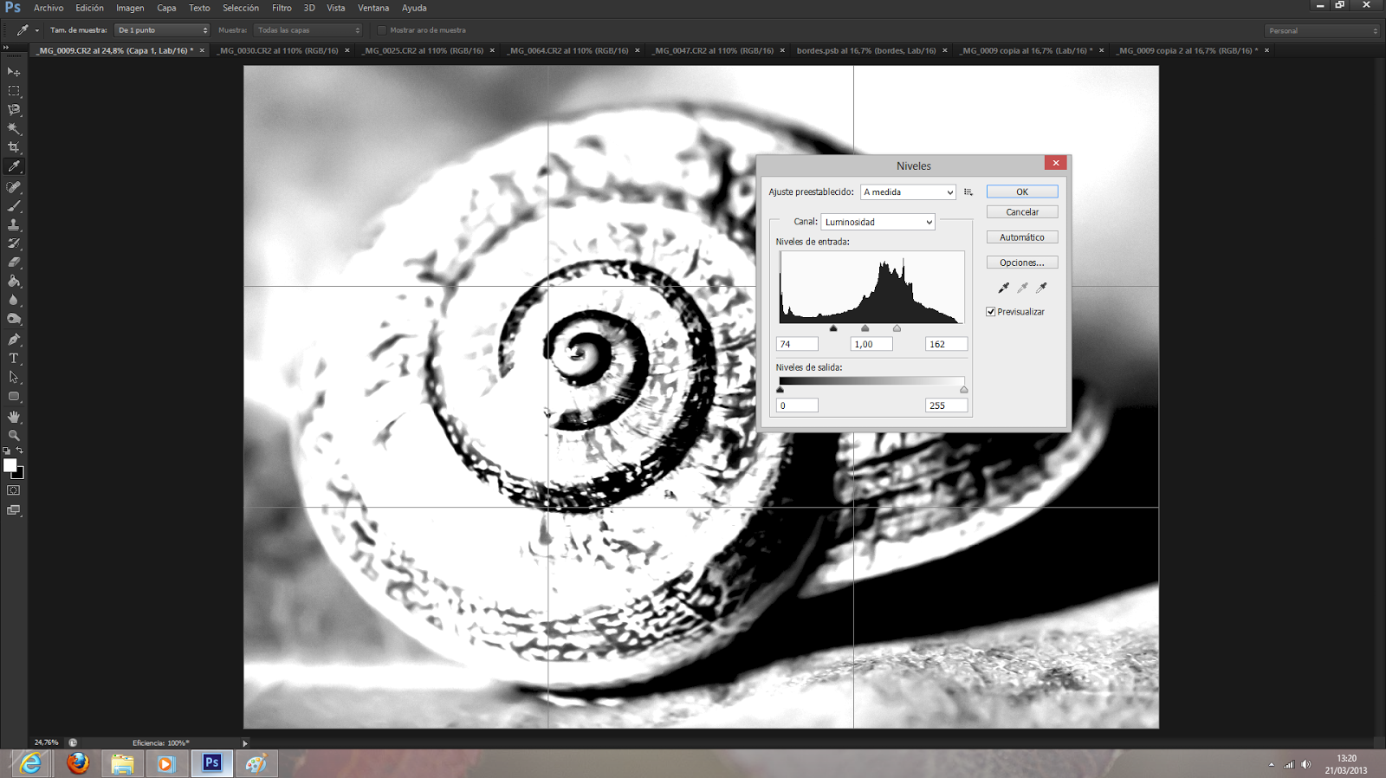Expand the status bar info arrow
The height and width of the screenshot is (778, 1386).
click(245, 743)
